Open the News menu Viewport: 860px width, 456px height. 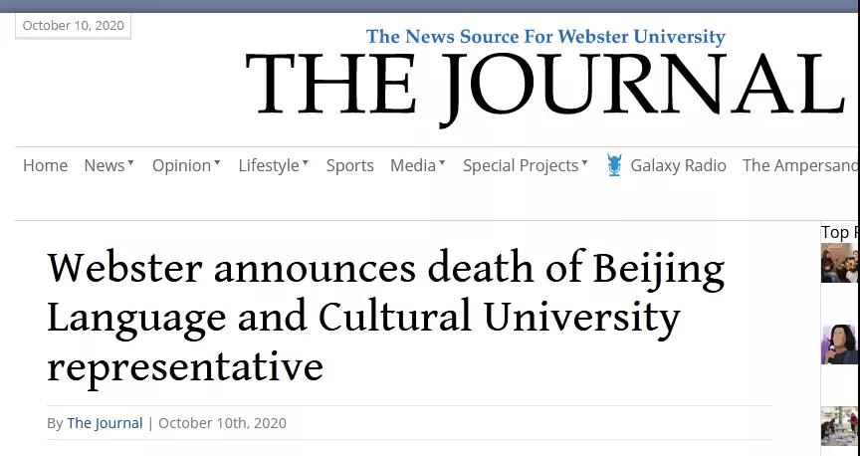pos(105,165)
